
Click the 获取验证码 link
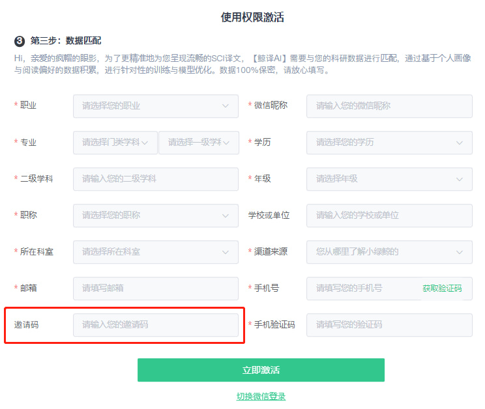click(x=442, y=289)
